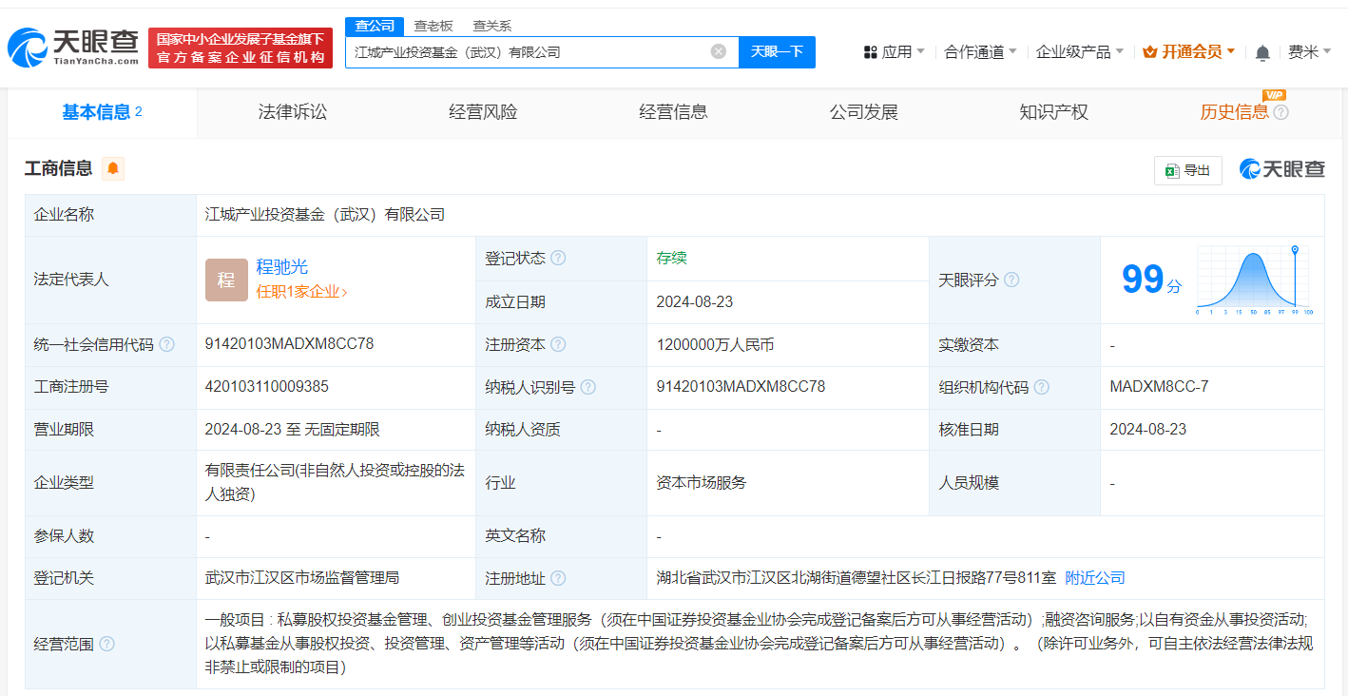1348x696 pixels.
Task: Select the 查老板 search mode tab
Action: coord(433,26)
